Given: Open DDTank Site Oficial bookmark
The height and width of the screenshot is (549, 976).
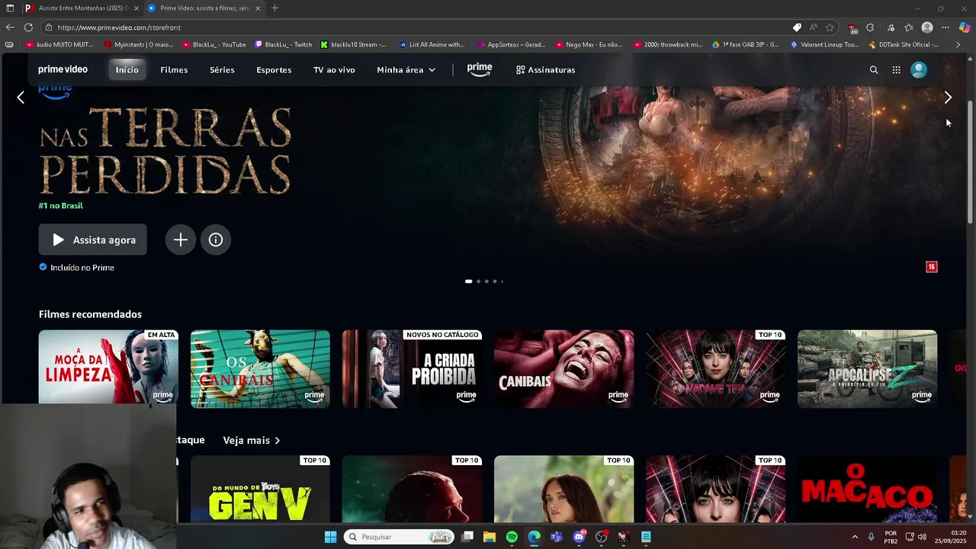Looking at the screenshot, I should 904,44.
